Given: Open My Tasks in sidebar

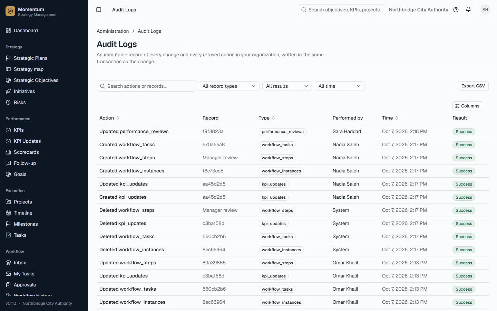Looking at the screenshot, I should click(x=24, y=274).
